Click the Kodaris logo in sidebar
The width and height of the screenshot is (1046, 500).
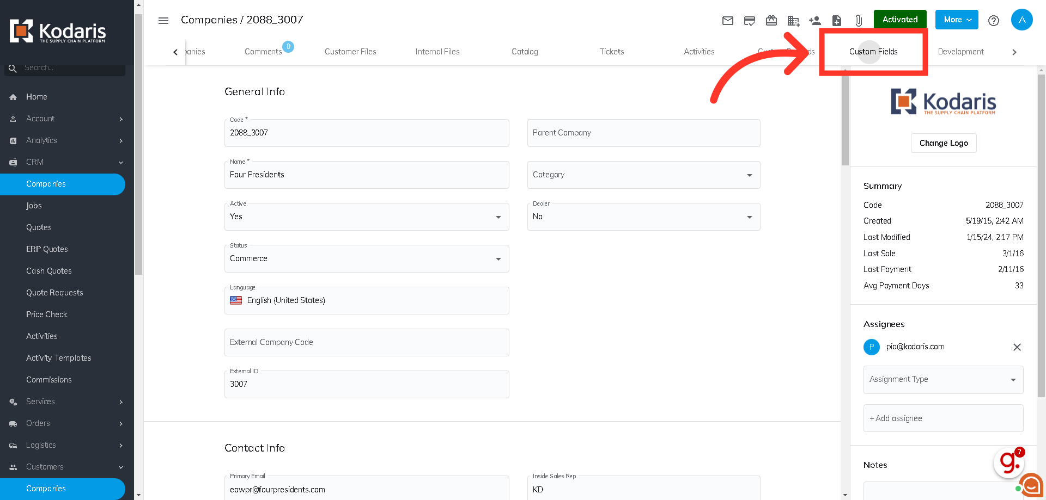point(58,31)
